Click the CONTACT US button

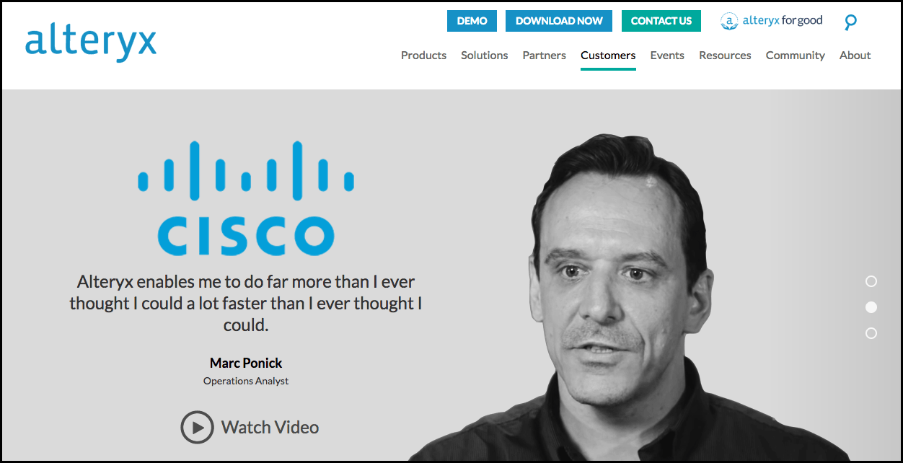click(661, 21)
